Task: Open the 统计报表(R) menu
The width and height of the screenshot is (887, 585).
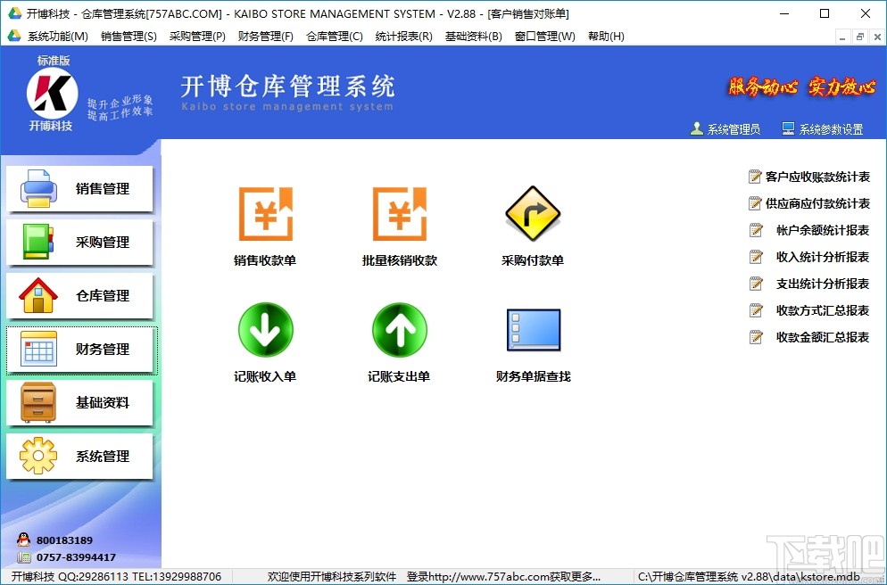Action: click(x=404, y=36)
